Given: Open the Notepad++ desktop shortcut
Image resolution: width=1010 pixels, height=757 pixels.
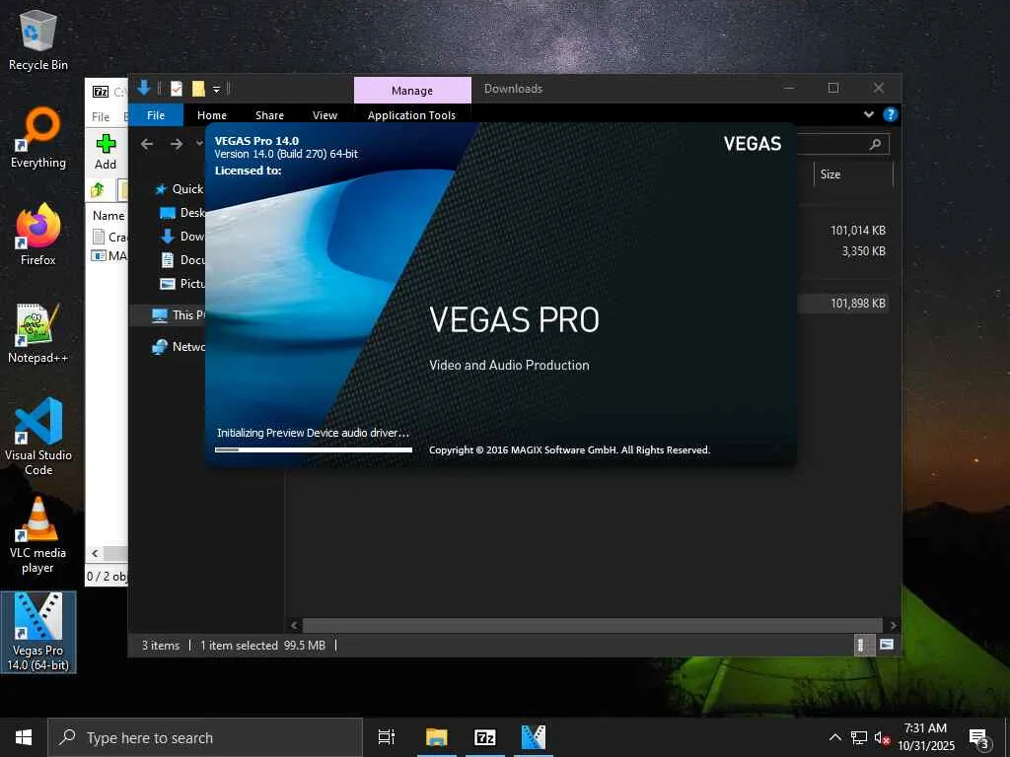Looking at the screenshot, I should 38,333.
